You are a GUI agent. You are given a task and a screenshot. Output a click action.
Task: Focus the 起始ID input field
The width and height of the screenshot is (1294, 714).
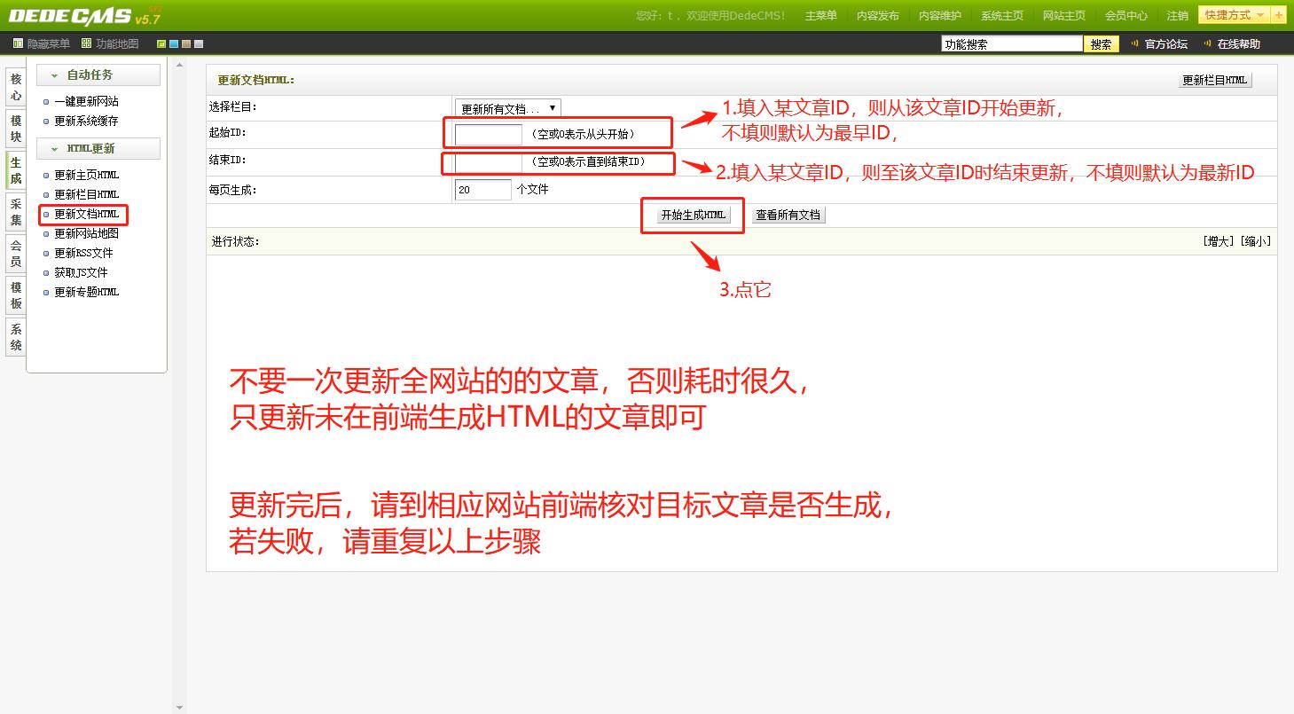pyautogui.click(x=488, y=135)
